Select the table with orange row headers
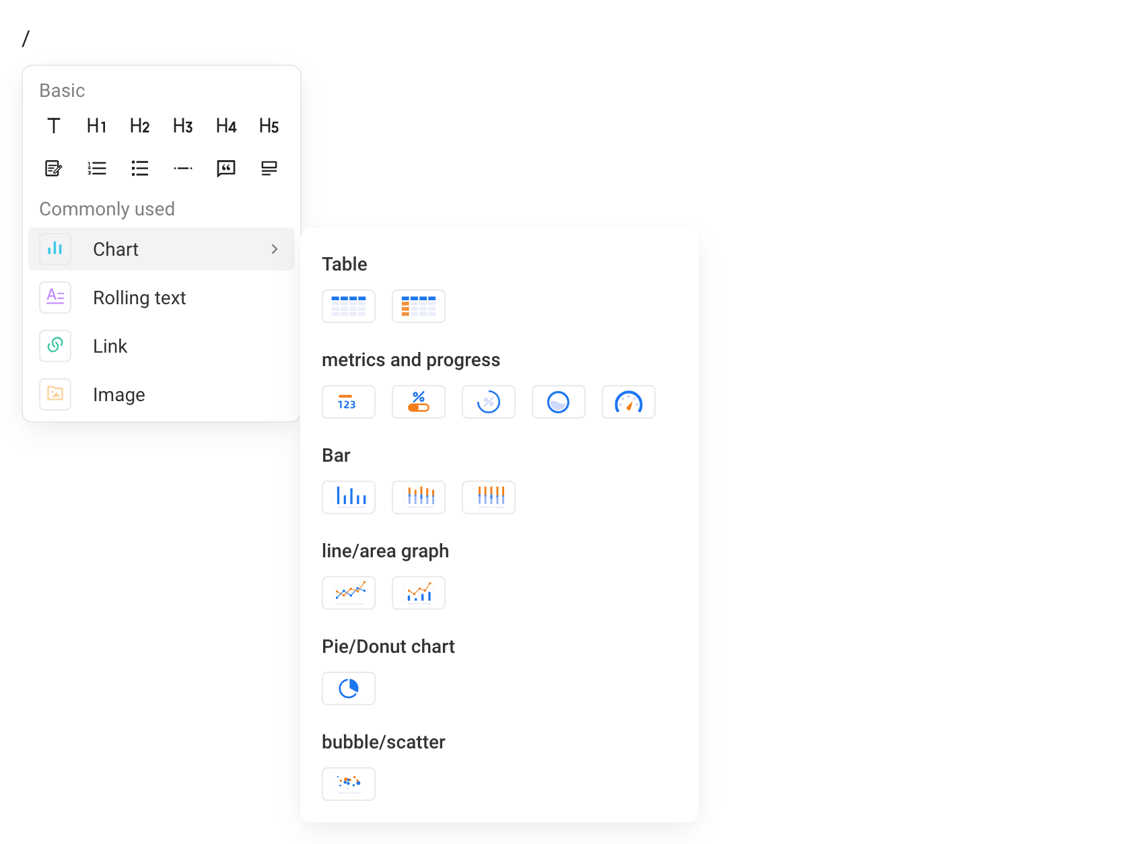 [419, 306]
